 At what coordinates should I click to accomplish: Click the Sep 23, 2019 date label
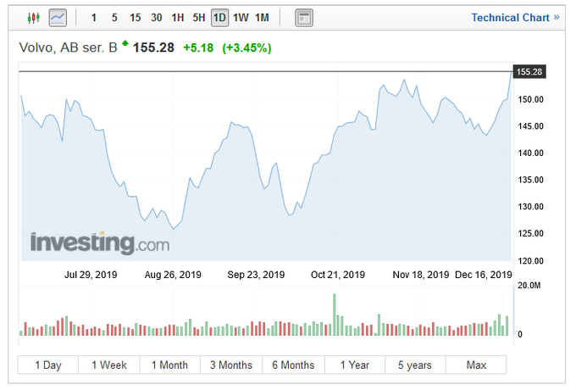[x=256, y=275]
